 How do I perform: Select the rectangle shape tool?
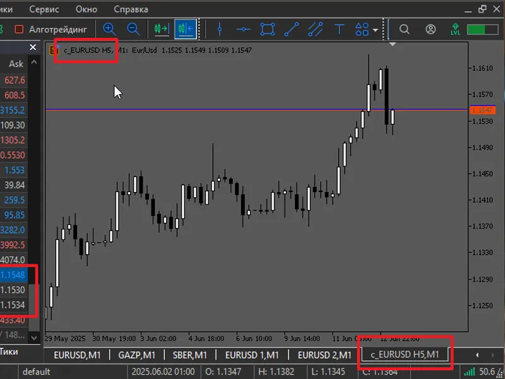click(268, 29)
